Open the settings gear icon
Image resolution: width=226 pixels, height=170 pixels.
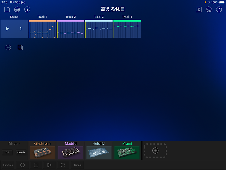[209, 10]
